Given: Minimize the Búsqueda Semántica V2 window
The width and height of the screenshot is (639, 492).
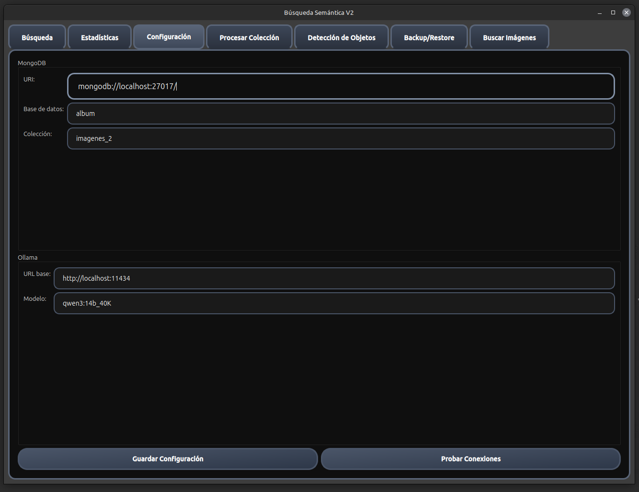Looking at the screenshot, I should tap(599, 13).
